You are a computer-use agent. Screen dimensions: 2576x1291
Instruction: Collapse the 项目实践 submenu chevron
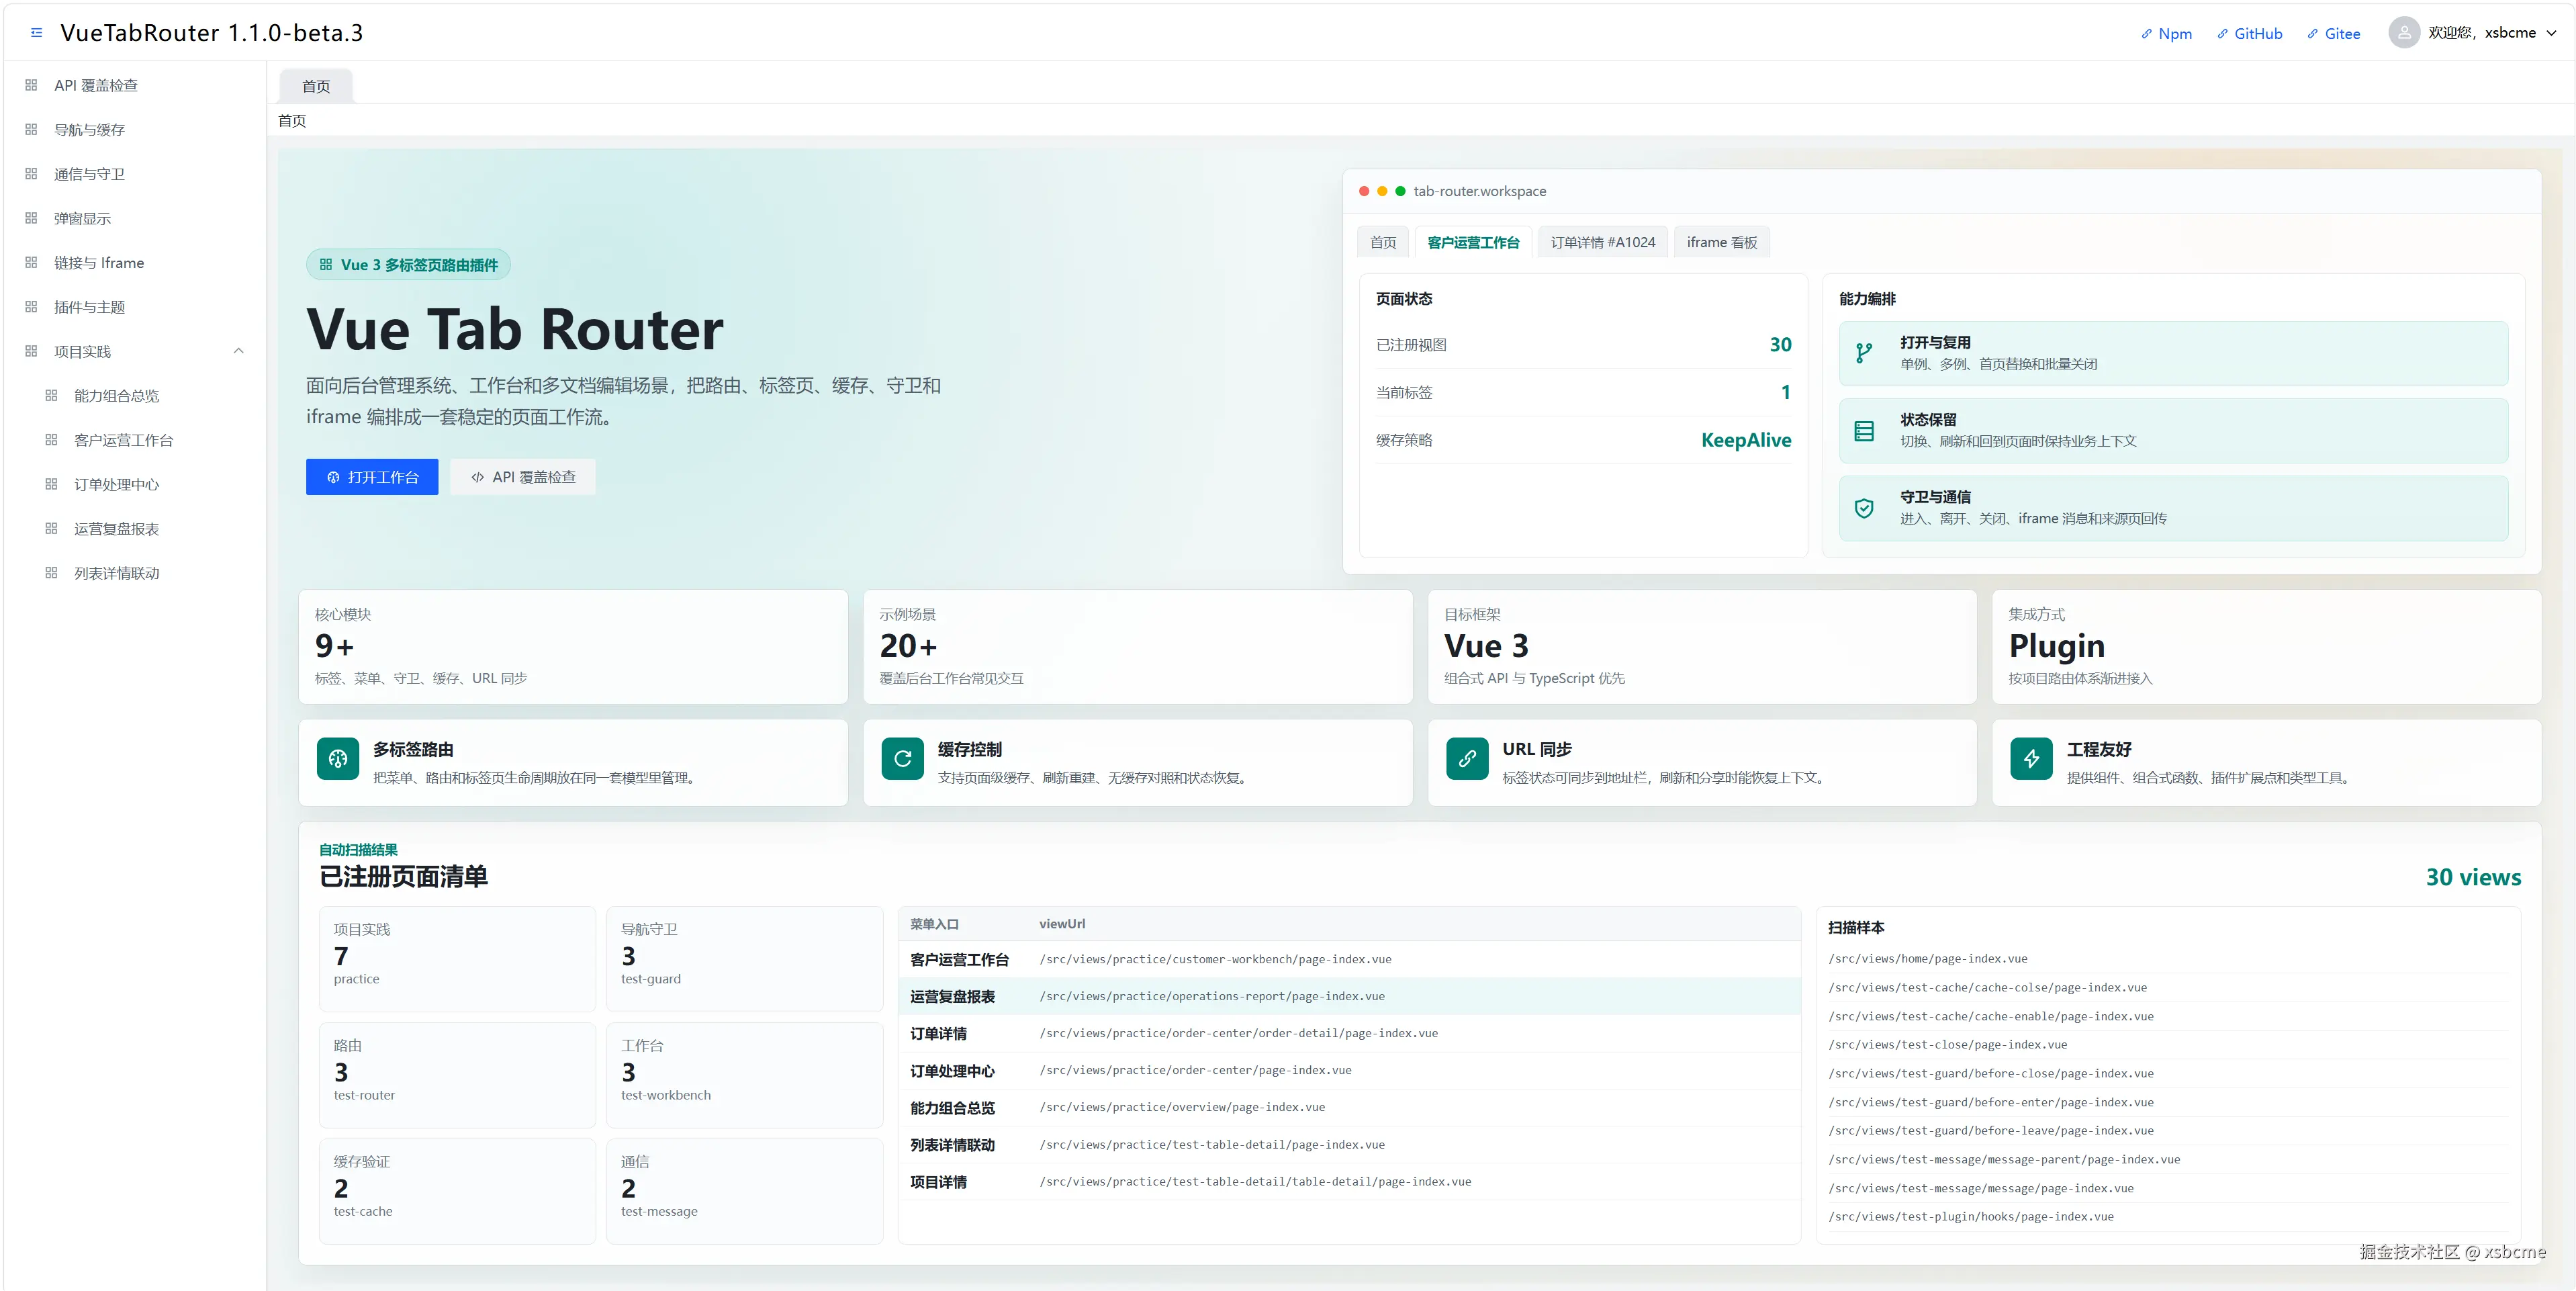(238, 351)
